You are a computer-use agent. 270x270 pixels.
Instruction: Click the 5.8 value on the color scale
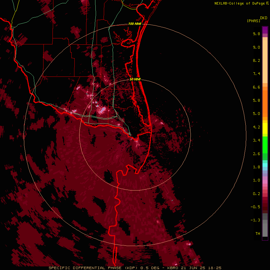pos(256,100)
